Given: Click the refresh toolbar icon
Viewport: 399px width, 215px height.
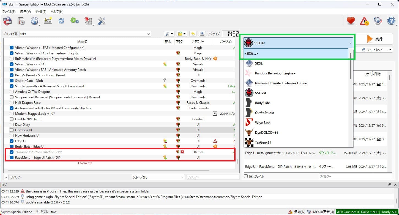Looking at the screenshot, I should coord(61,21).
